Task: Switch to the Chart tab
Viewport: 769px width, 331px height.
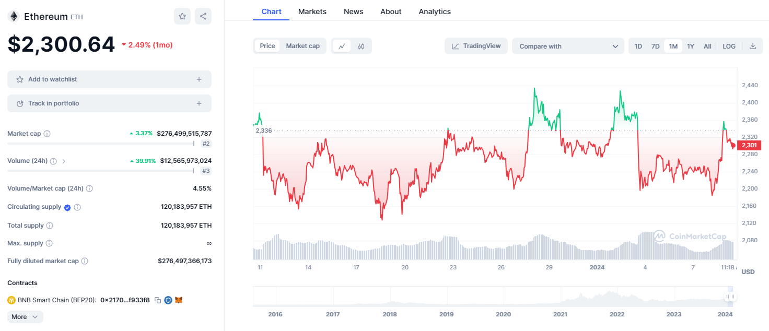Action: click(271, 11)
